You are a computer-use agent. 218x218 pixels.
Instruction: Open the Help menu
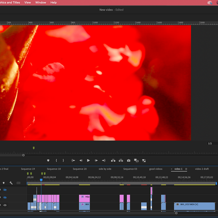[54, 3]
